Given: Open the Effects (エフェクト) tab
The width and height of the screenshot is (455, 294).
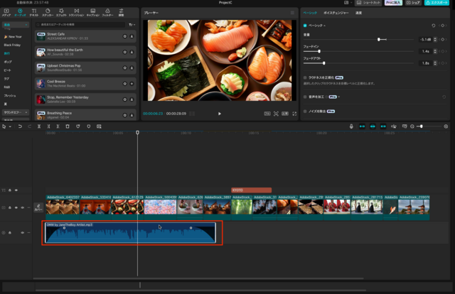Looking at the screenshot, I should (x=61, y=13).
